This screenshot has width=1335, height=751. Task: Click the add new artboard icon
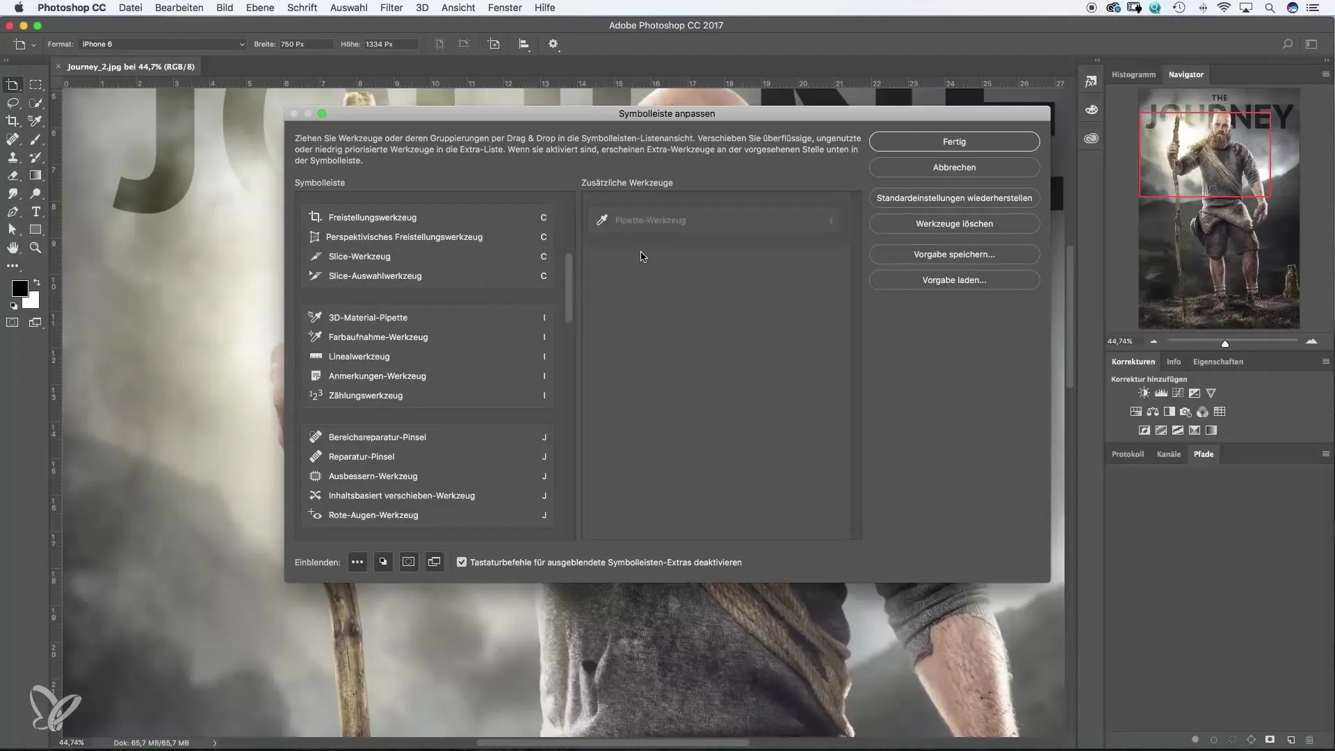494,44
